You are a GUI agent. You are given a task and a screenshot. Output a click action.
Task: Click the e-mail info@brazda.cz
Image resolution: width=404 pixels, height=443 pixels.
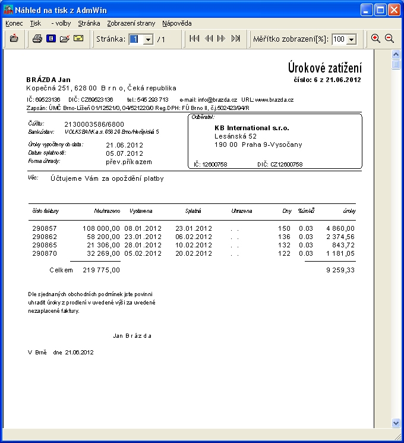click(217, 100)
